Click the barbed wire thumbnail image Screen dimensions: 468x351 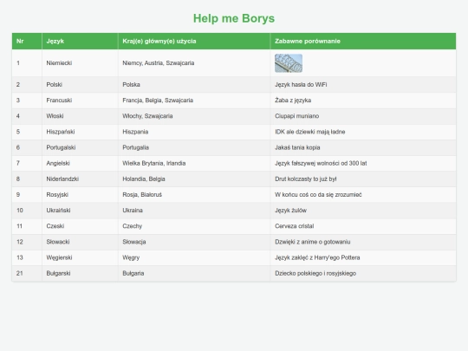click(289, 63)
